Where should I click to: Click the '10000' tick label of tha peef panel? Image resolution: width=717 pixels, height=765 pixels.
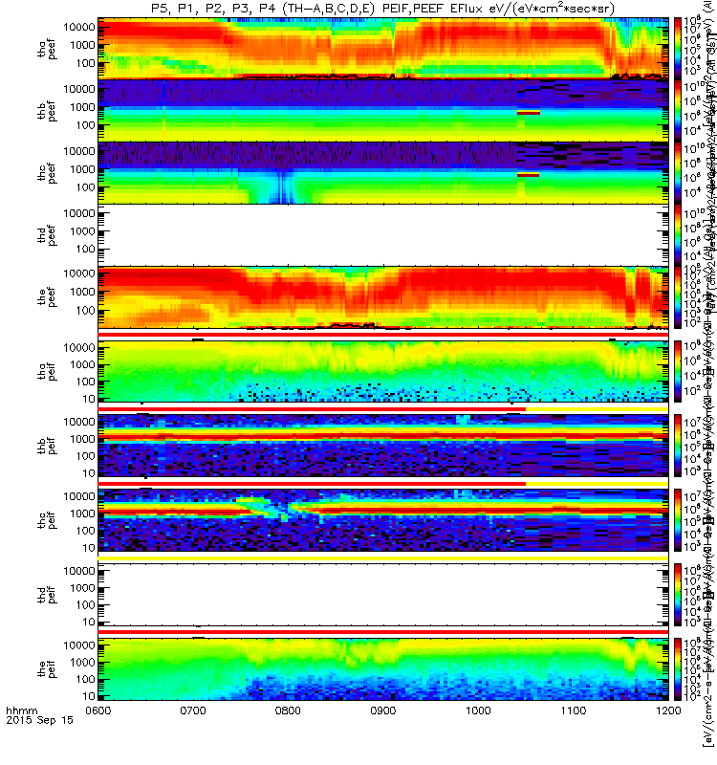(x=78, y=28)
